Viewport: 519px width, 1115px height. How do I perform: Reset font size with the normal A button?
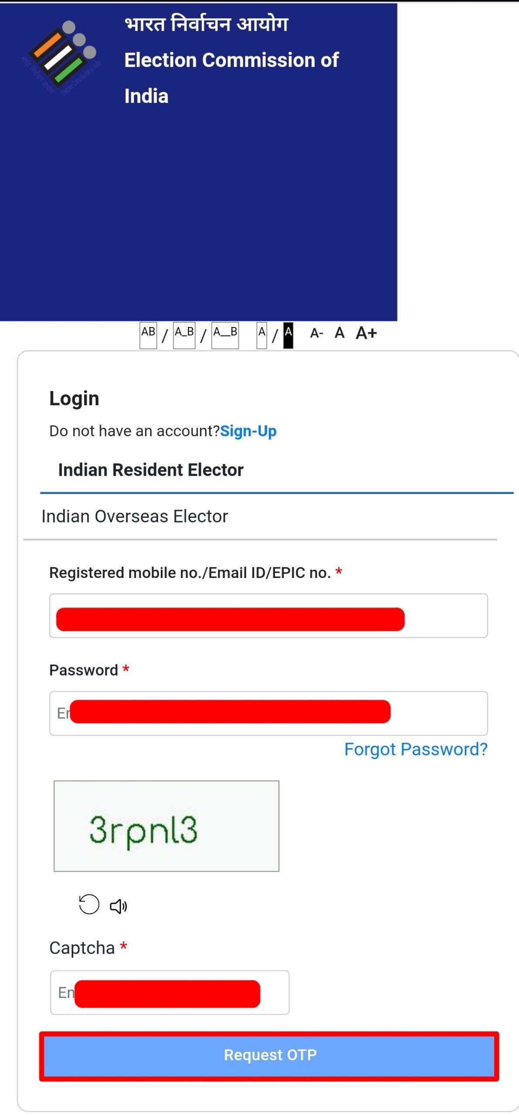point(339,333)
